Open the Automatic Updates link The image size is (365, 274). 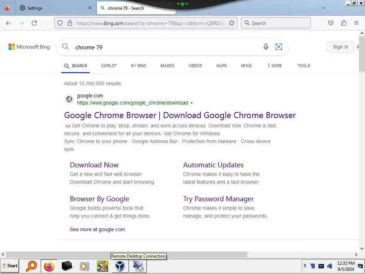point(213,165)
